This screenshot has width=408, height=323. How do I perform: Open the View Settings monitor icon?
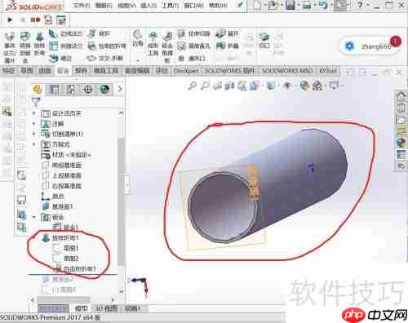click(x=334, y=86)
